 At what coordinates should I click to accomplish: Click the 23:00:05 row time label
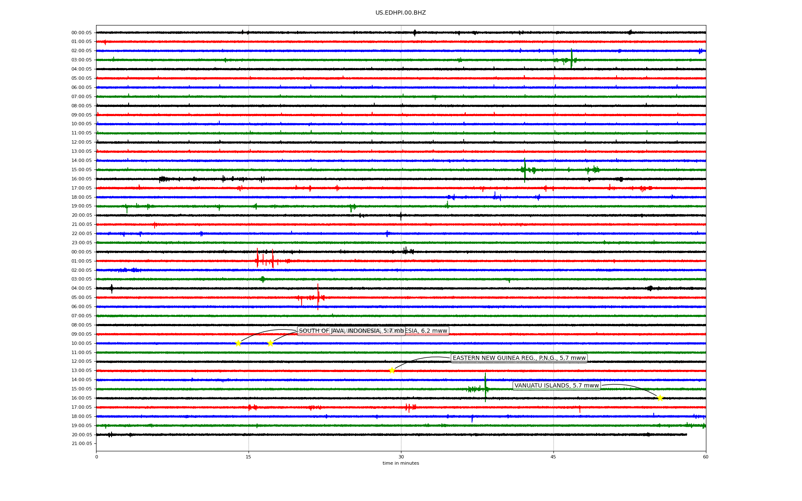click(x=81, y=243)
